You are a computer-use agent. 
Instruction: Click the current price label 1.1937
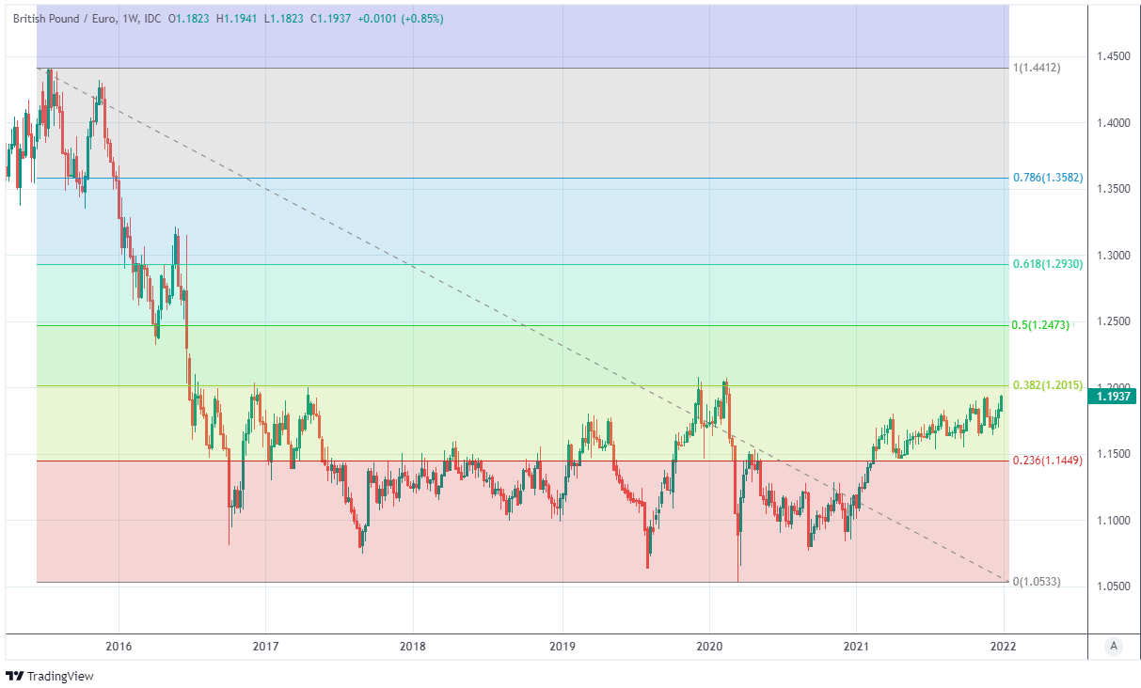[1114, 397]
